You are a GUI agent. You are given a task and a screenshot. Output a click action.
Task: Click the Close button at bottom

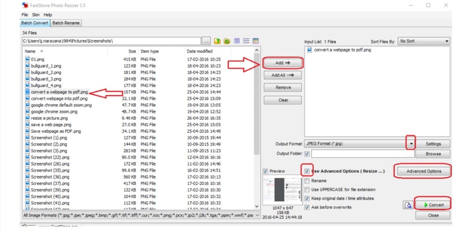pyautogui.click(x=433, y=215)
